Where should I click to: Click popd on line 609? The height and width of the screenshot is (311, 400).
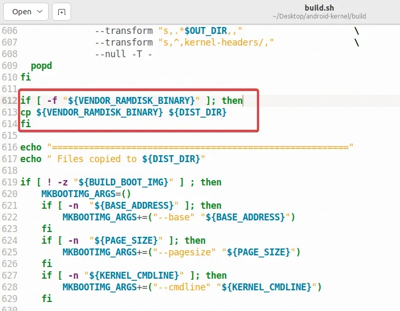(x=41, y=66)
